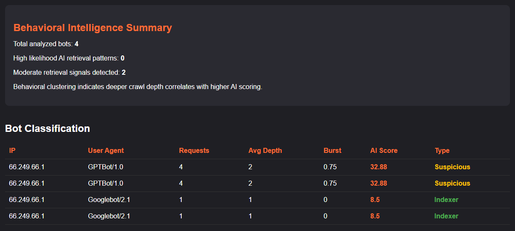Click Moderate retrieval signals detected line

(69, 72)
